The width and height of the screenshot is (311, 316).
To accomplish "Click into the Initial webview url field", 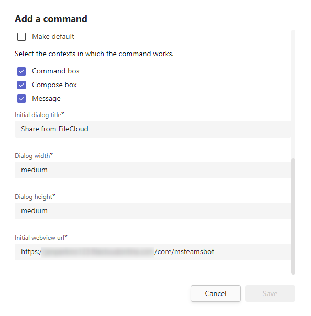I will (x=153, y=252).
